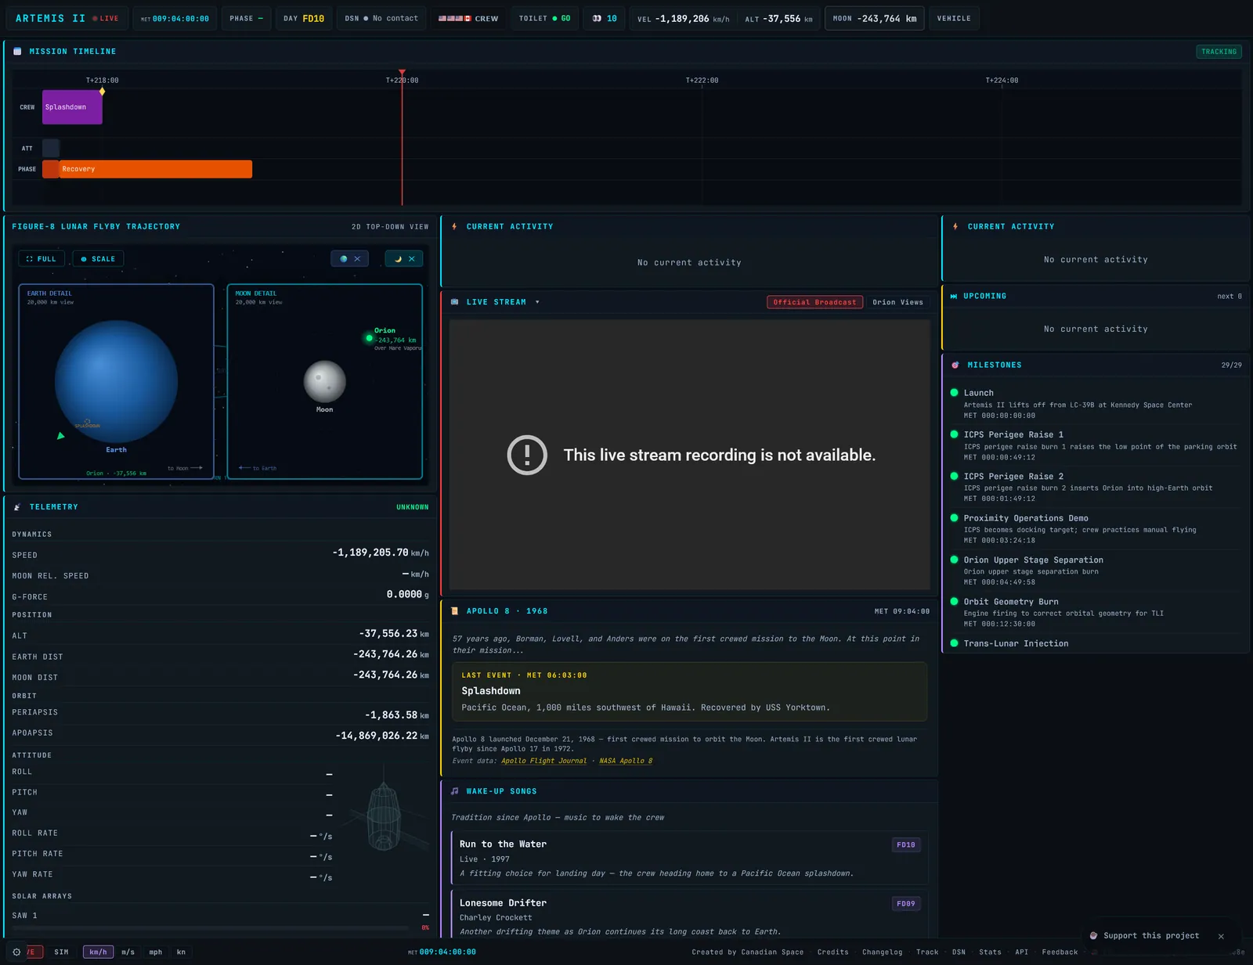Select the Orion Views tab
The width and height of the screenshot is (1253, 965).
pos(897,302)
